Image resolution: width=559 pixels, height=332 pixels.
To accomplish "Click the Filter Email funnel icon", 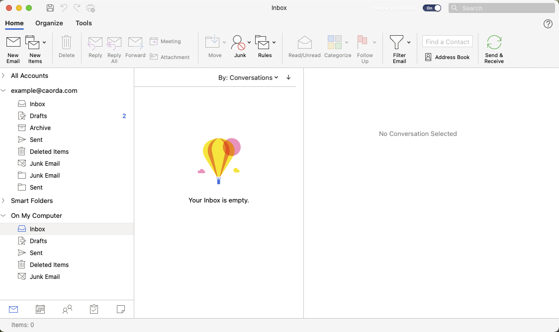I will pyautogui.click(x=396, y=42).
